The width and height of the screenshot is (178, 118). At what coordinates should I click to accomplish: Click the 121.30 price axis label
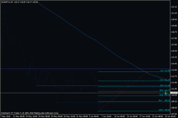(x=174, y=13)
